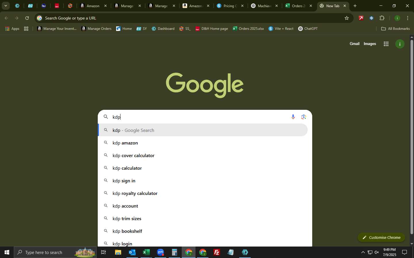This screenshot has height=258, width=414.
Task: Start a voice search with the microphone icon
Action: coord(293,117)
